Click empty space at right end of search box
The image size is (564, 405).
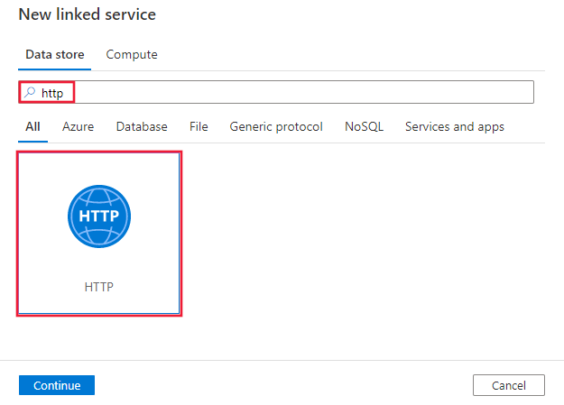505,93
